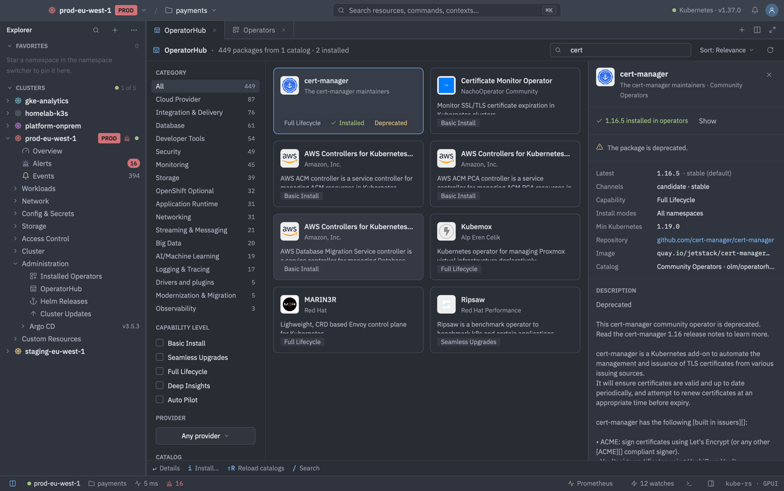Image resolution: width=784 pixels, height=491 pixels.
Task: Select the Monitoring category
Action: point(205,165)
